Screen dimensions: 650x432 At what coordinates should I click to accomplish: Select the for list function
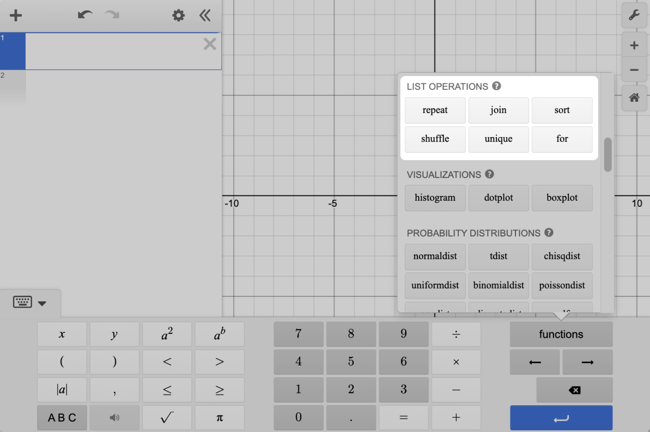(x=562, y=139)
